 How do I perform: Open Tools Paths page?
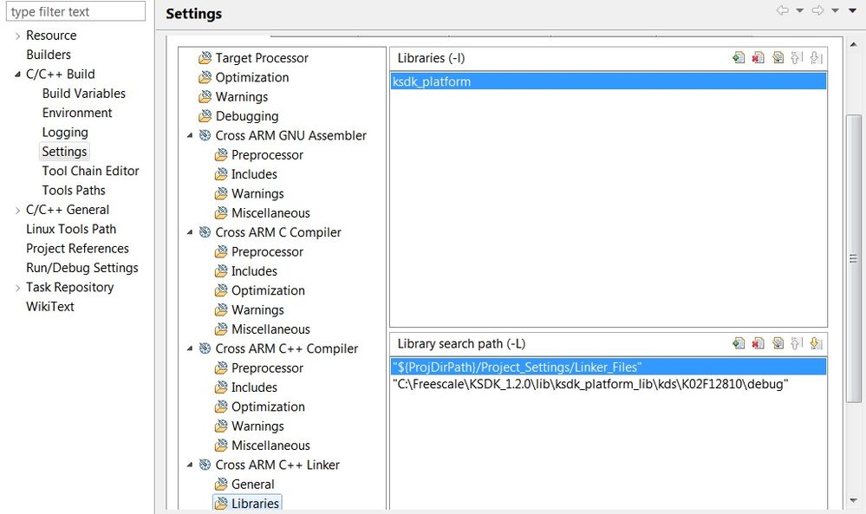(74, 190)
